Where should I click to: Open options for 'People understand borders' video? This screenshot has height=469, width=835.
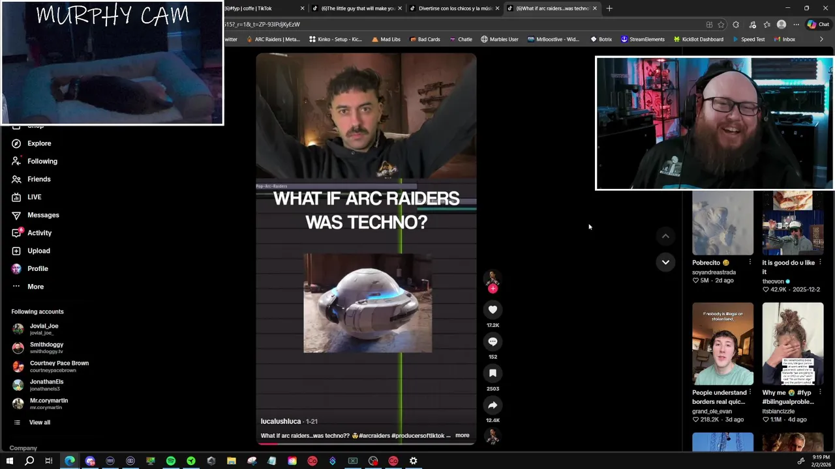pos(750,393)
